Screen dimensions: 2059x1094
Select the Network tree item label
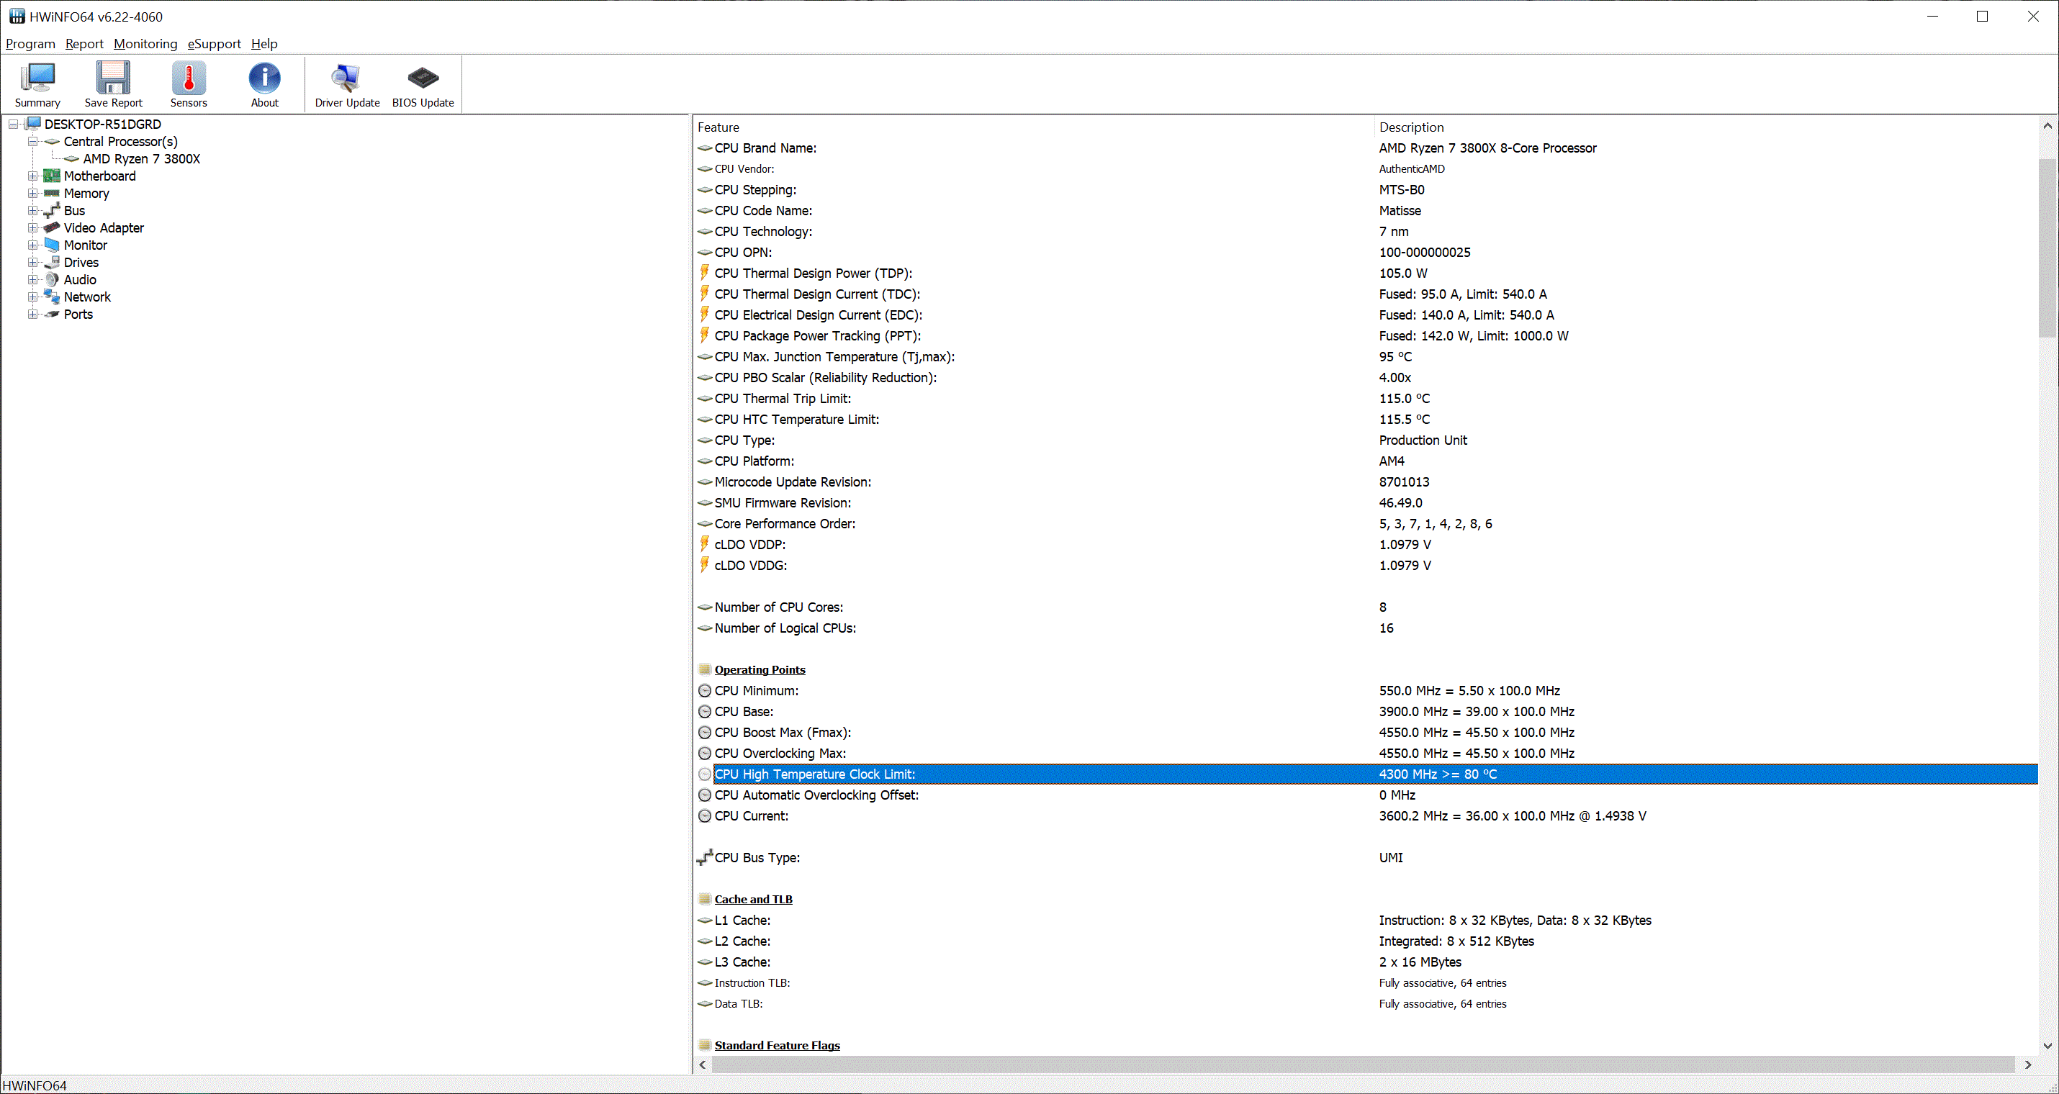coord(87,297)
